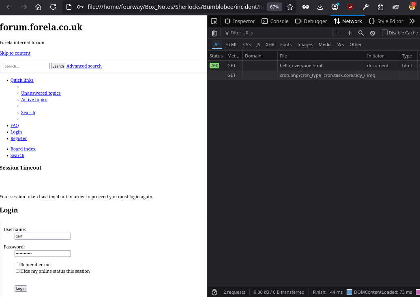The width and height of the screenshot is (420, 297).
Task: Open the Quick links dropdown
Action: (22, 80)
